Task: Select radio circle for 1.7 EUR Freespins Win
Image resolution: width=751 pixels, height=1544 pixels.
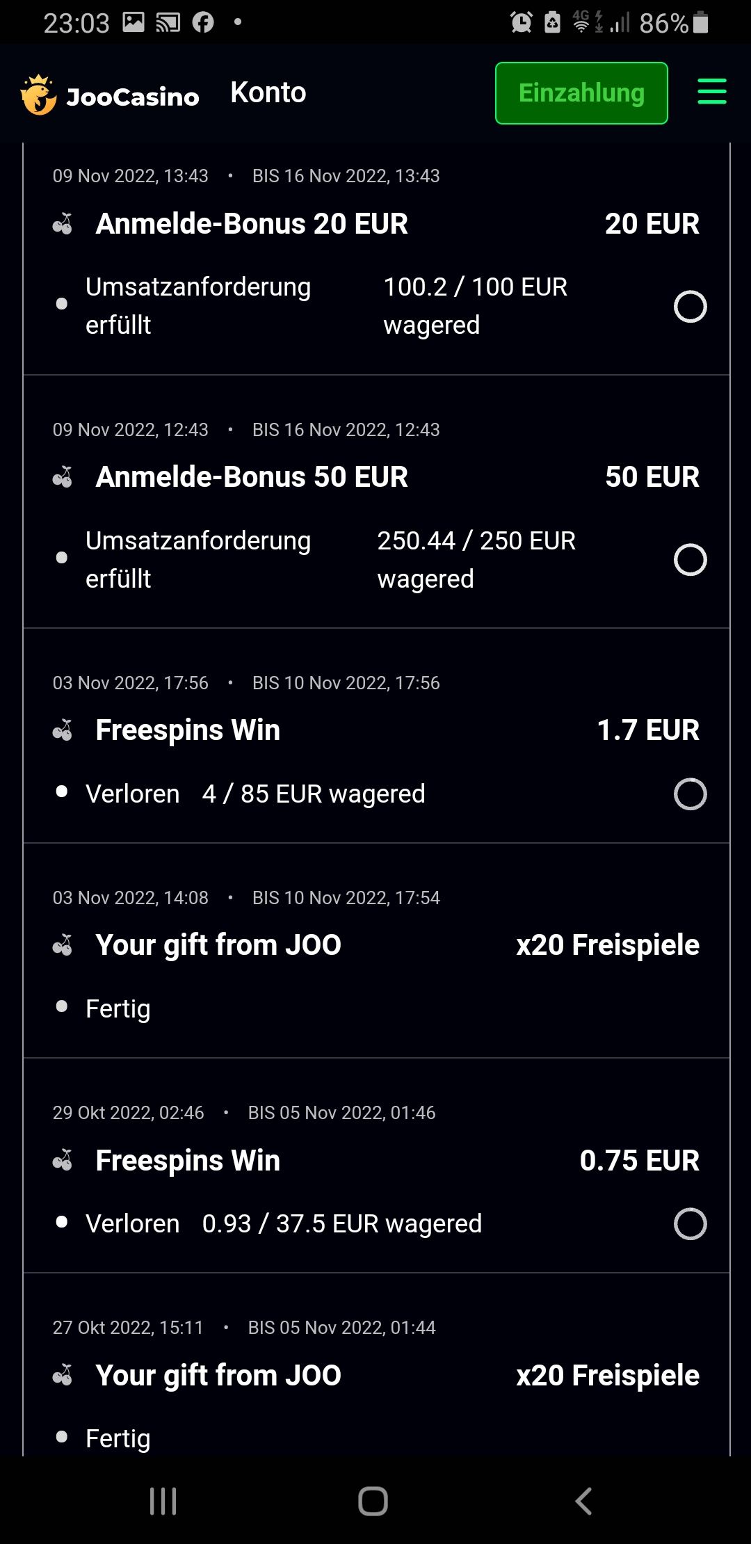Action: [x=690, y=794]
